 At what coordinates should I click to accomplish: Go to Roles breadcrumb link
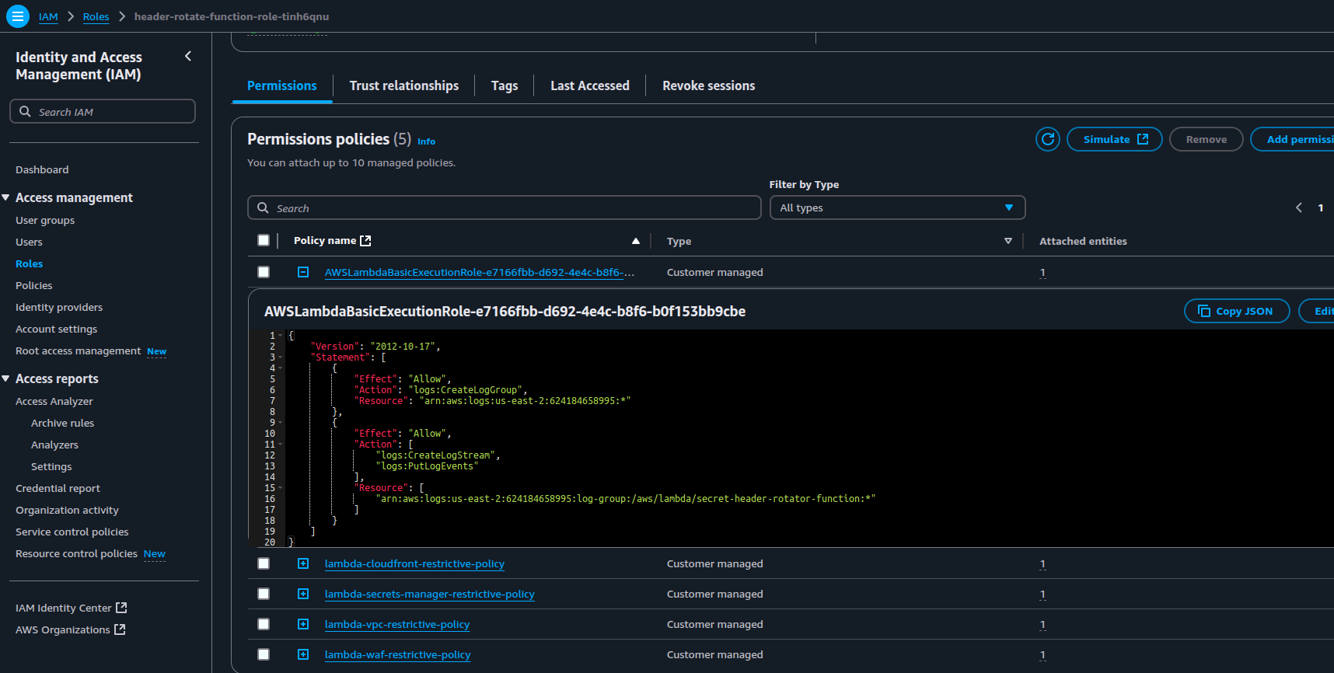pyautogui.click(x=96, y=16)
